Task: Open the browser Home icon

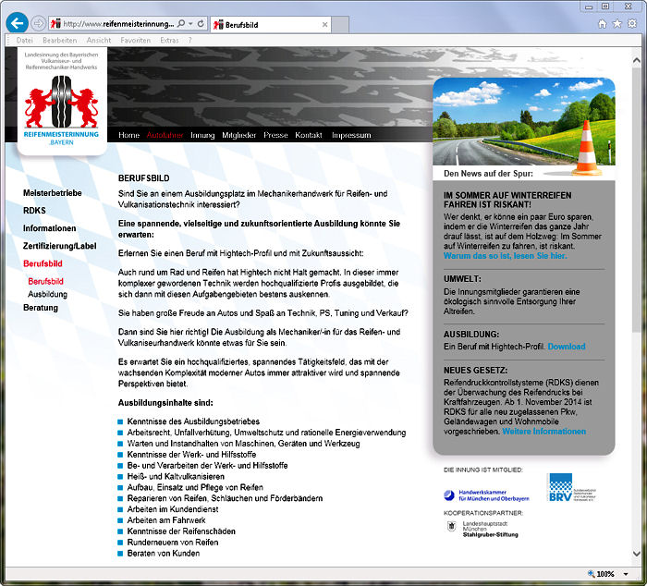Action: point(602,23)
